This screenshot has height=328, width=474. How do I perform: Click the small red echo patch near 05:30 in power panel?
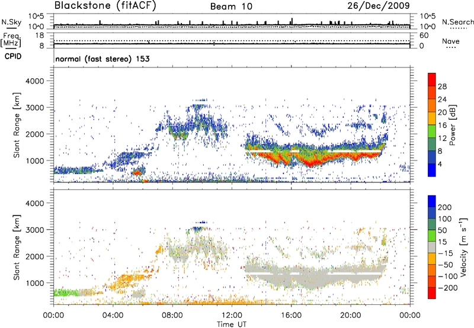(137, 173)
